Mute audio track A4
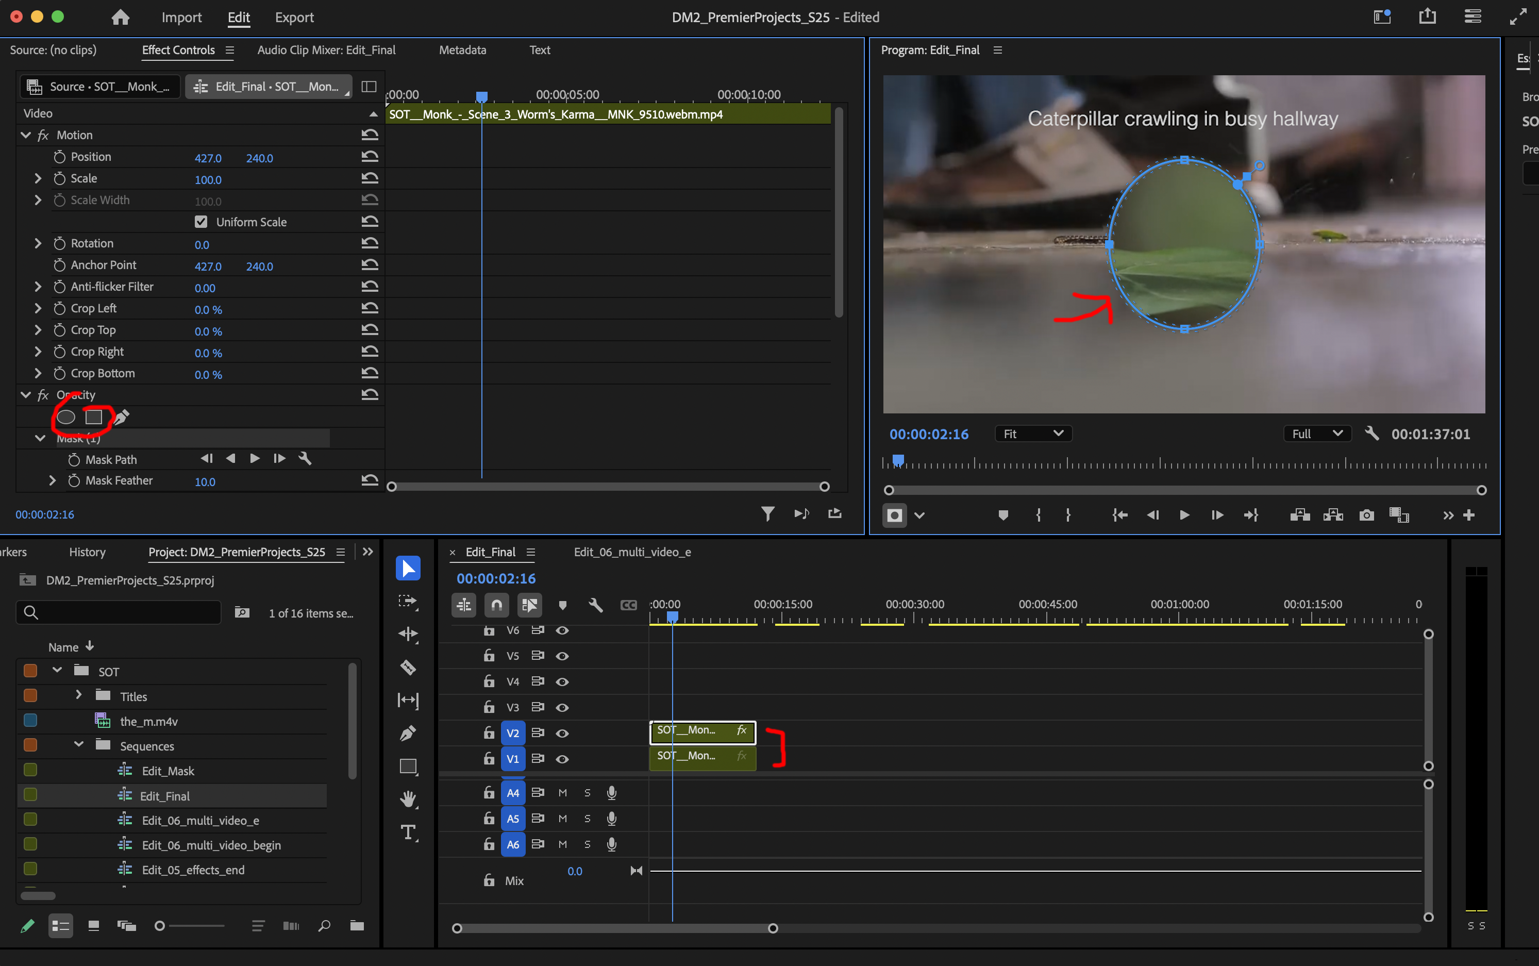Viewport: 1539px width, 966px height. point(562,793)
